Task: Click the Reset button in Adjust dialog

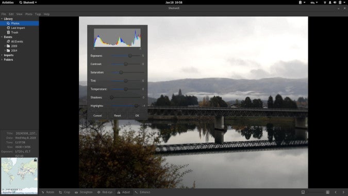Action: pos(118,116)
